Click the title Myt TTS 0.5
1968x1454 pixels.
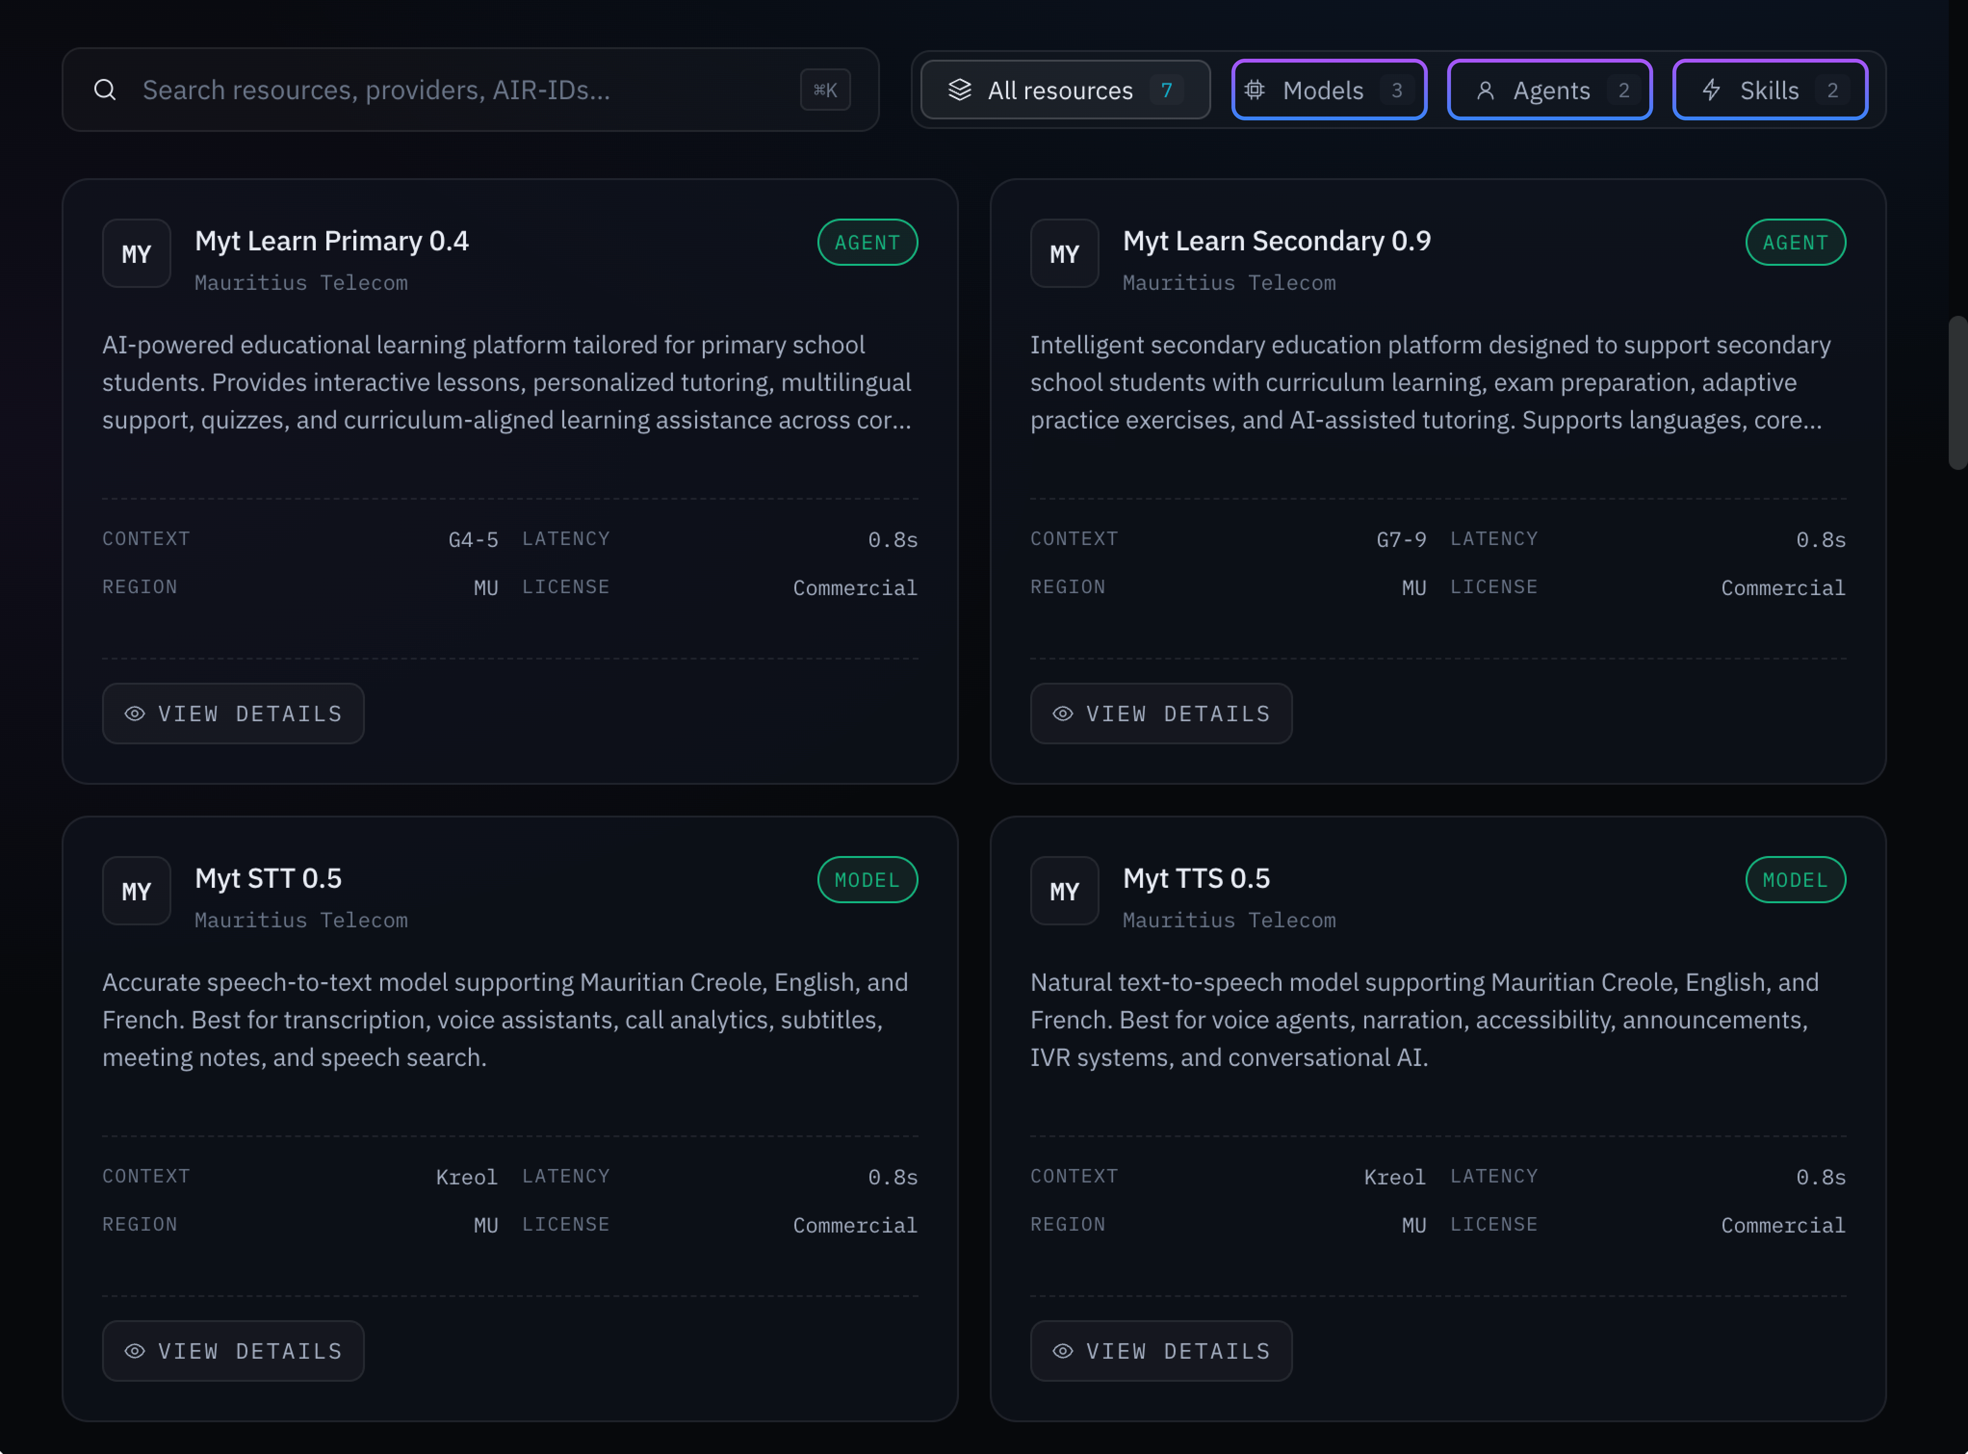[1196, 878]
